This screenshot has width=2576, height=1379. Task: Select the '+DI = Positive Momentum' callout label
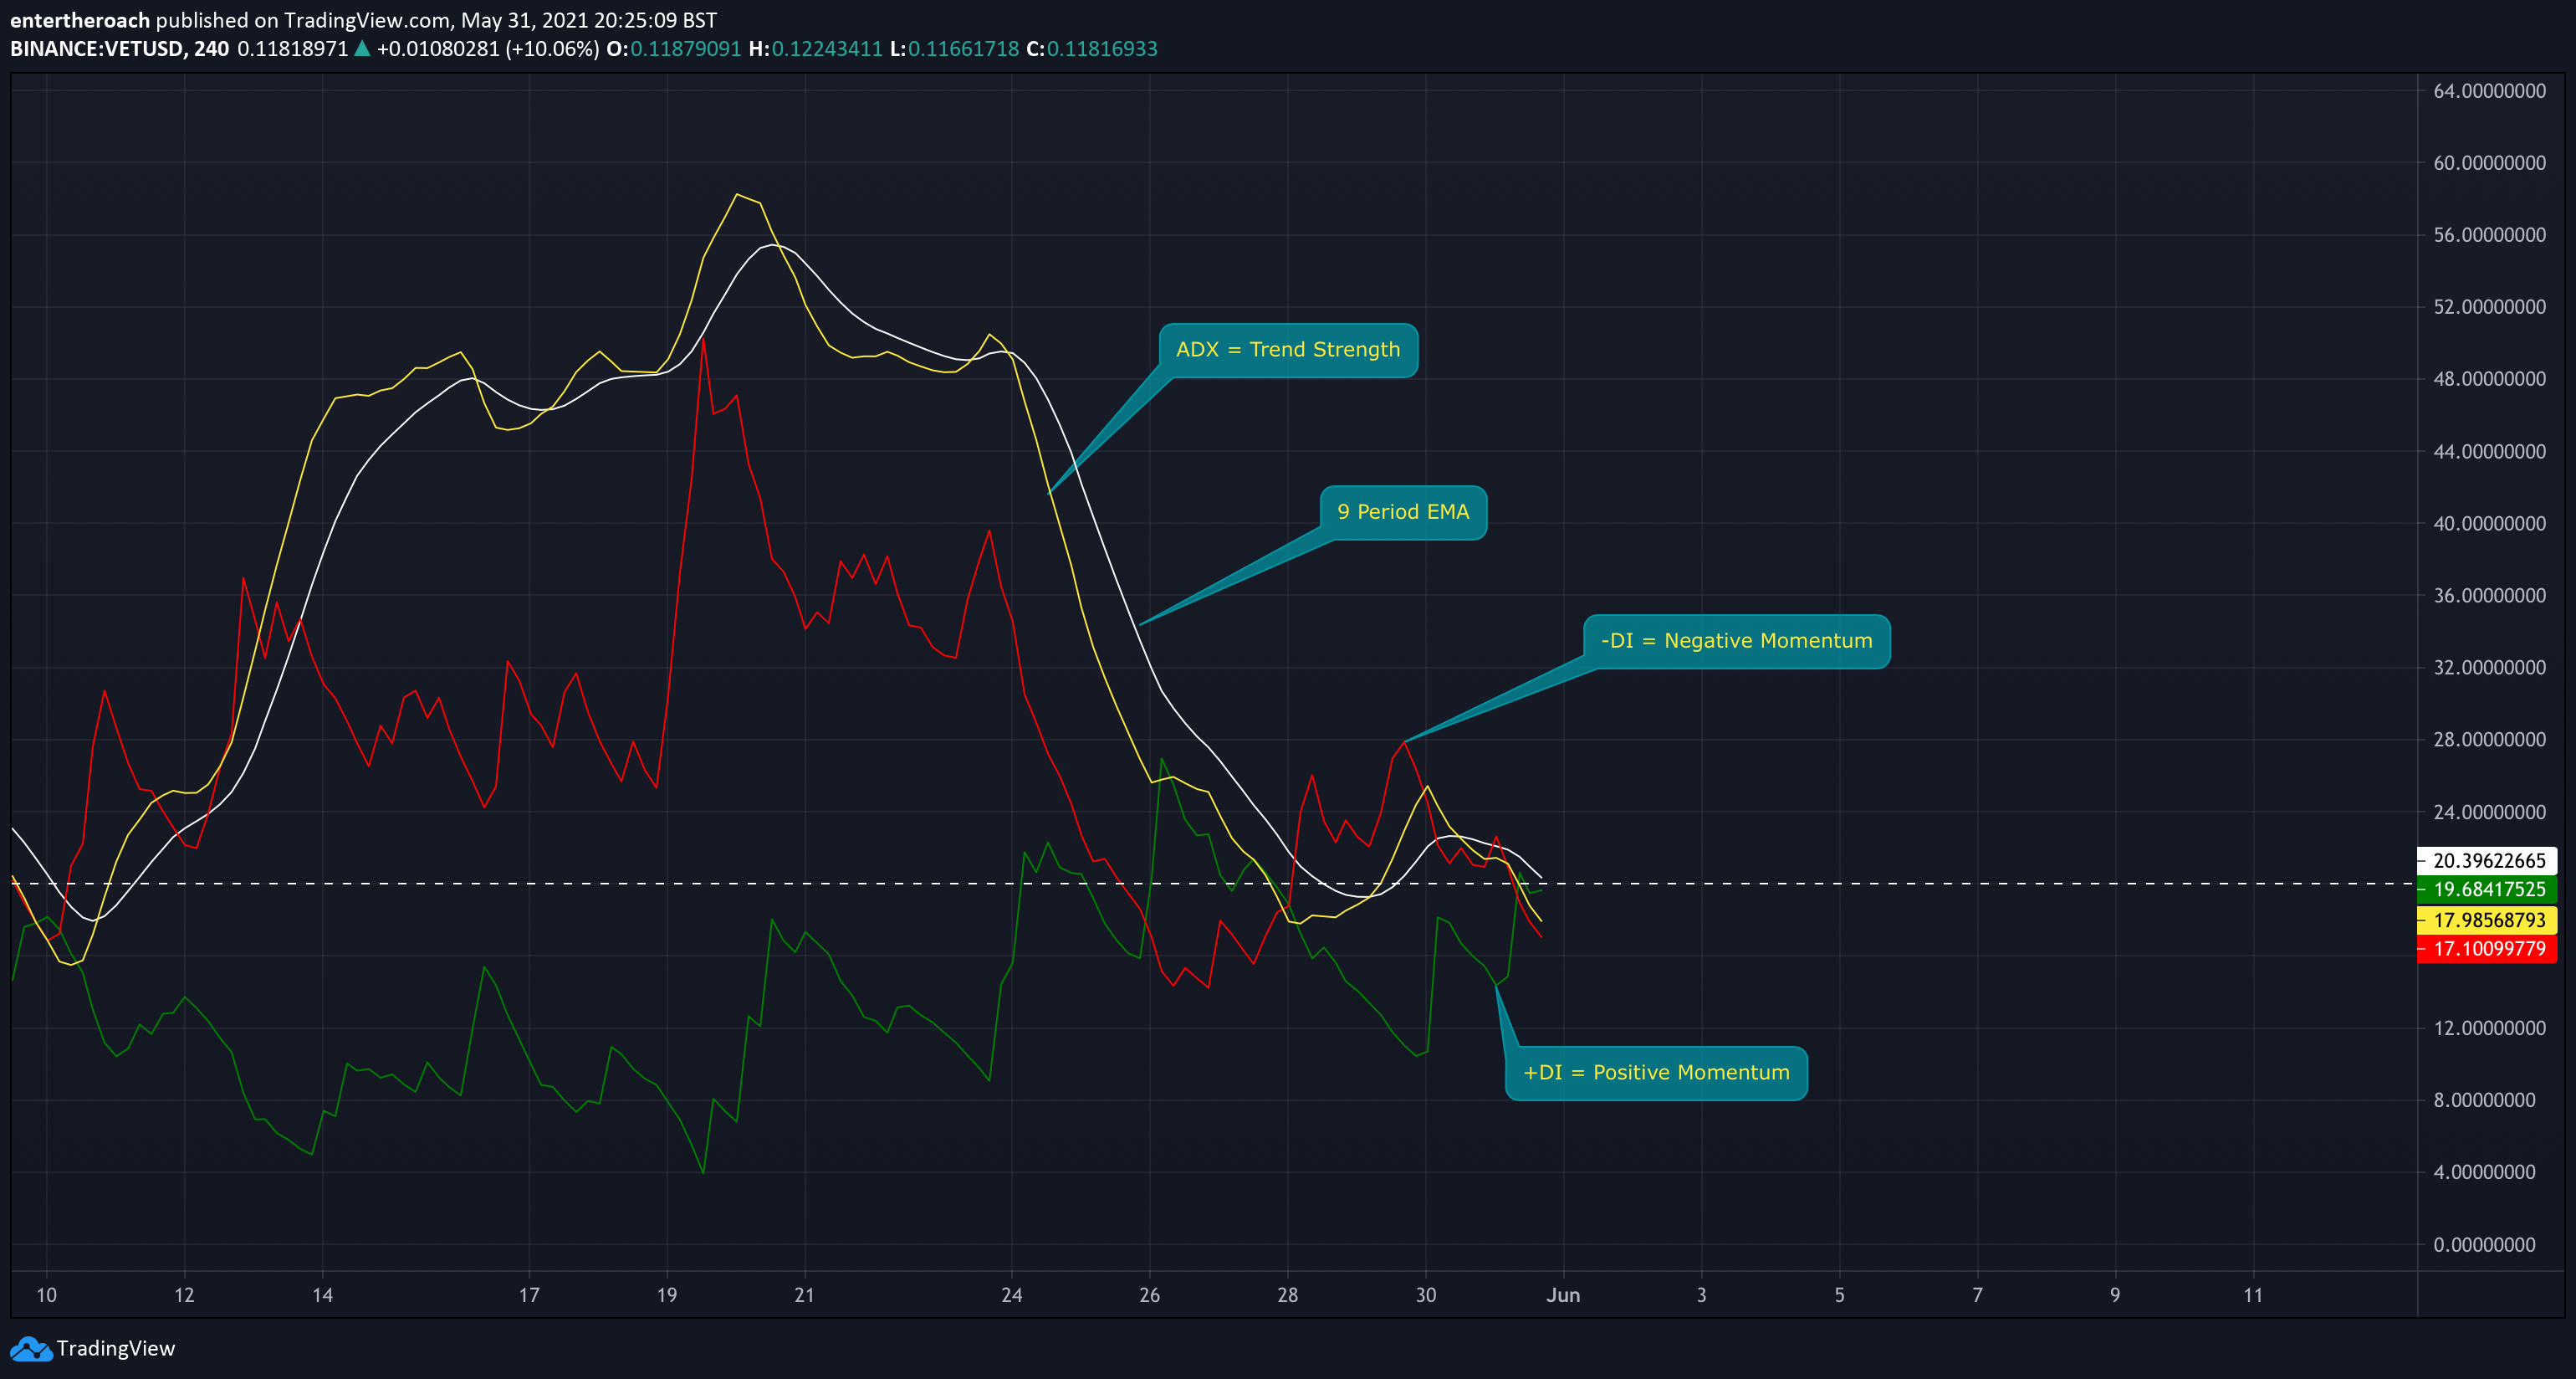click(x=1656, y=1073)
